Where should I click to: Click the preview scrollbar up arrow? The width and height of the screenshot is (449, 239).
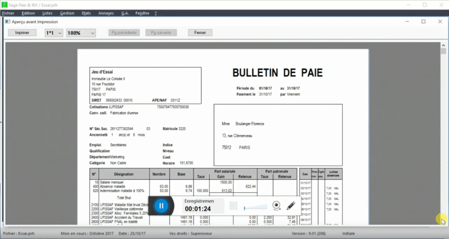click(x=443, y=45)
